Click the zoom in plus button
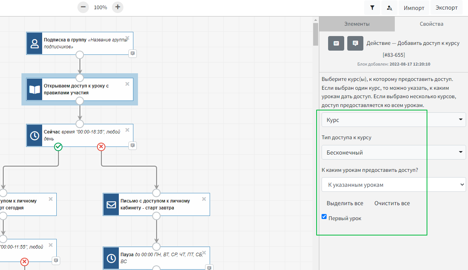 click(118, 7)
